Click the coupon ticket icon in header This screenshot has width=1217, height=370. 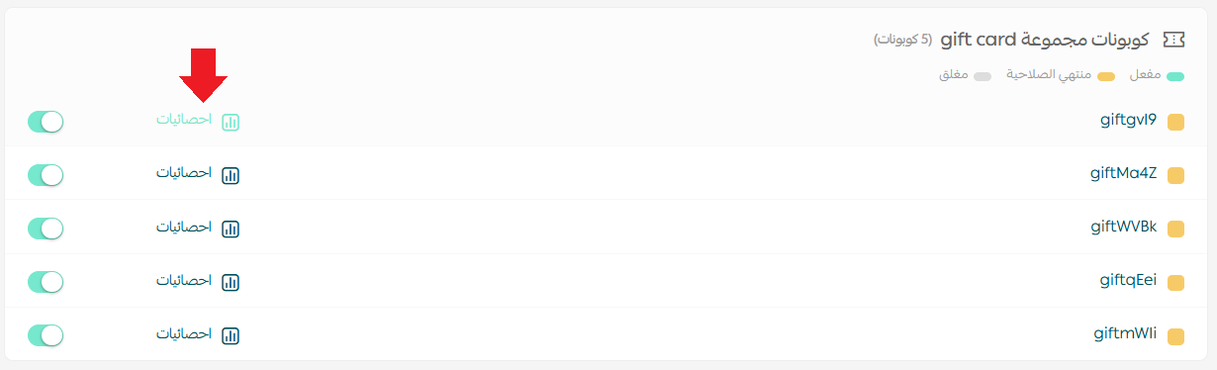[1174, 40]
